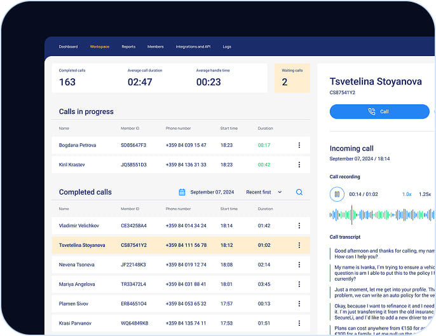This screenshot has height=336, width=436.
Task: Open the Logs tab
Action: coord(227,46)
